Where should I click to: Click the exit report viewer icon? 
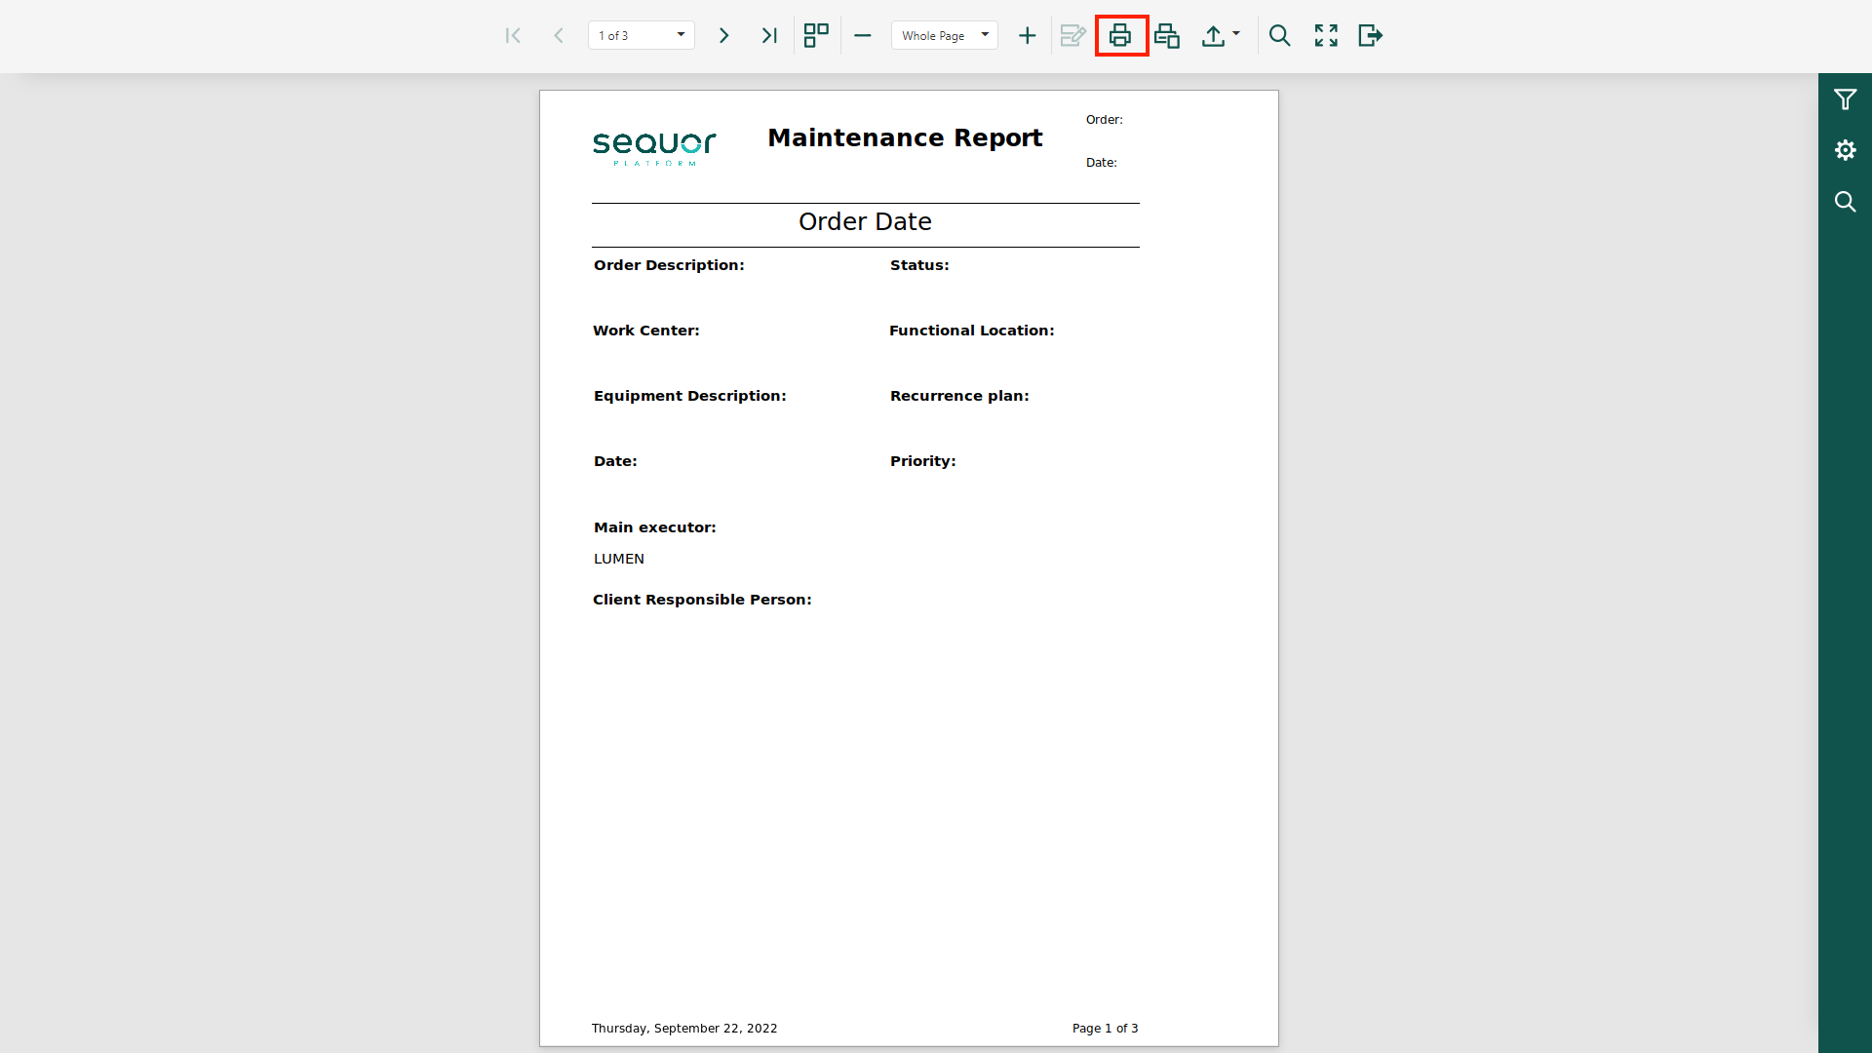(x=1371, y=36)
